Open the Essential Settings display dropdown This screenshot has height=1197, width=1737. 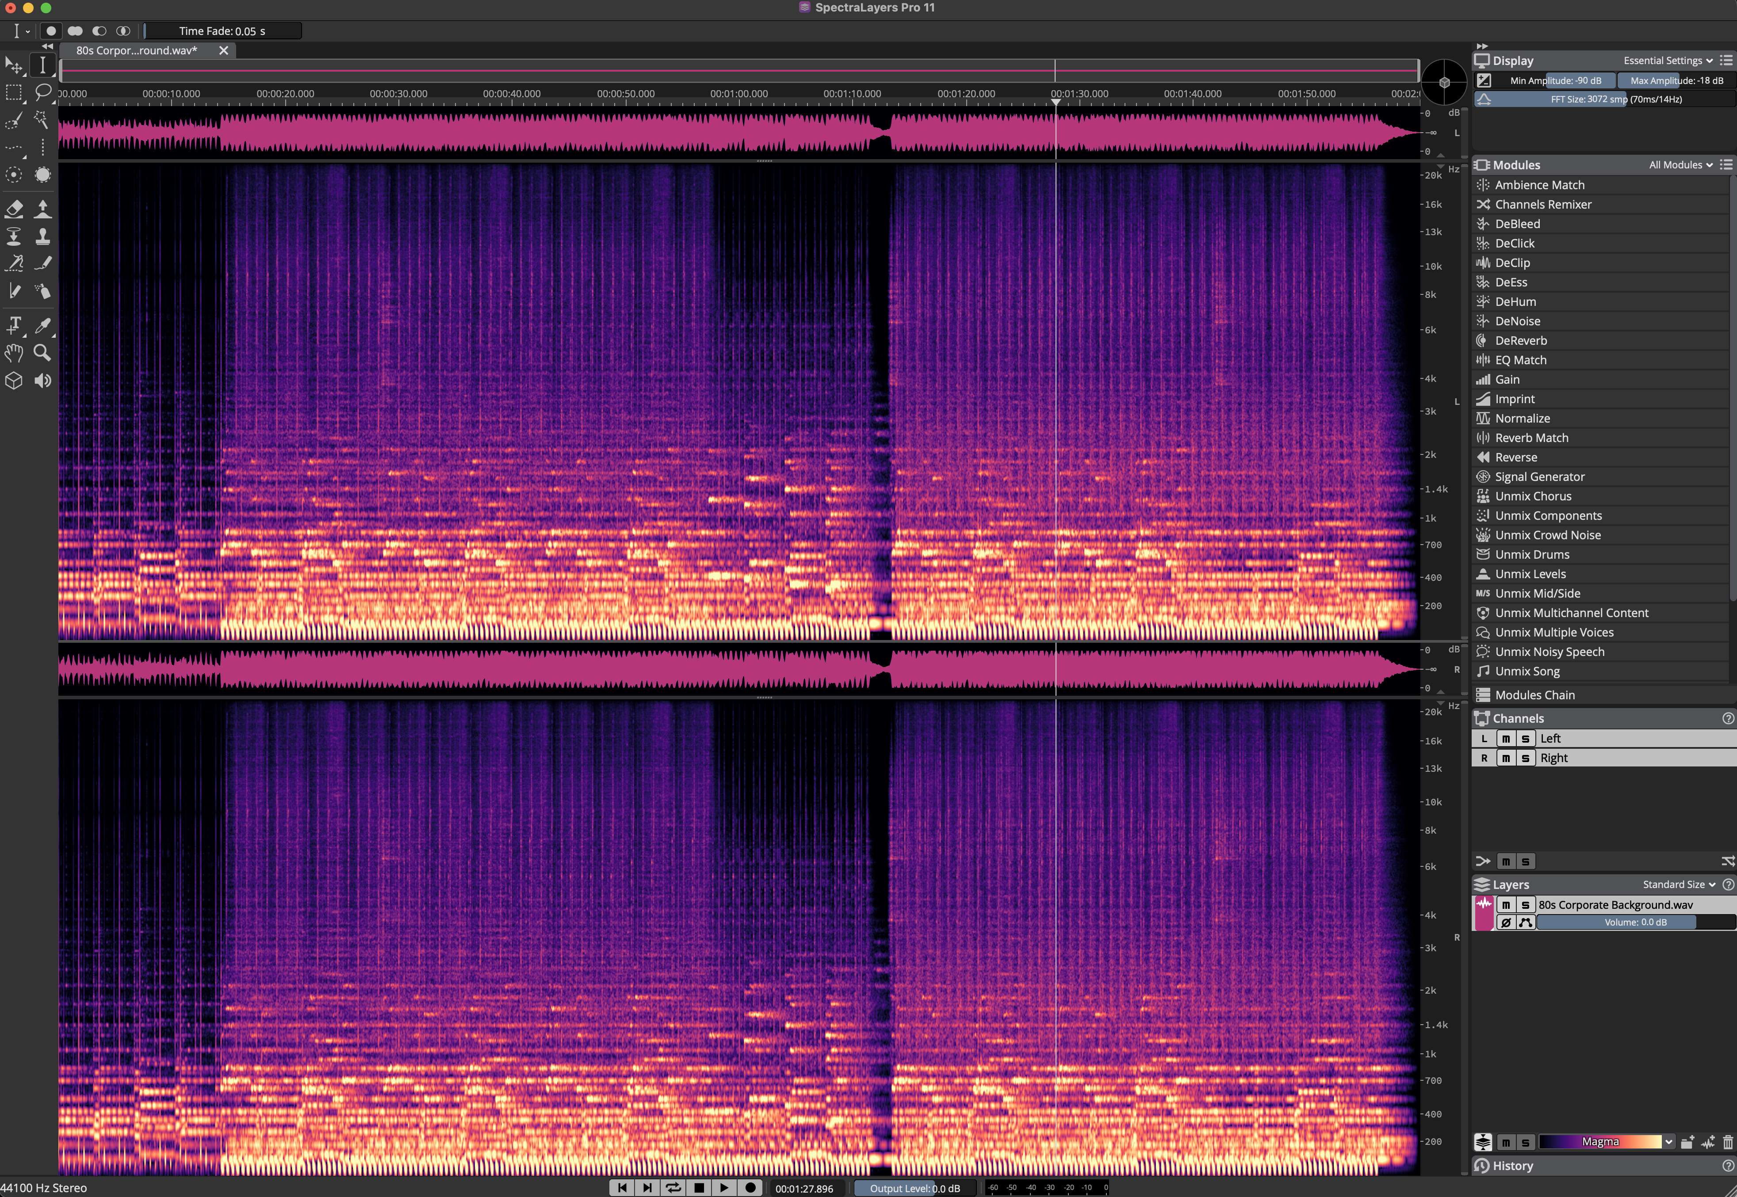point(1667,60)
